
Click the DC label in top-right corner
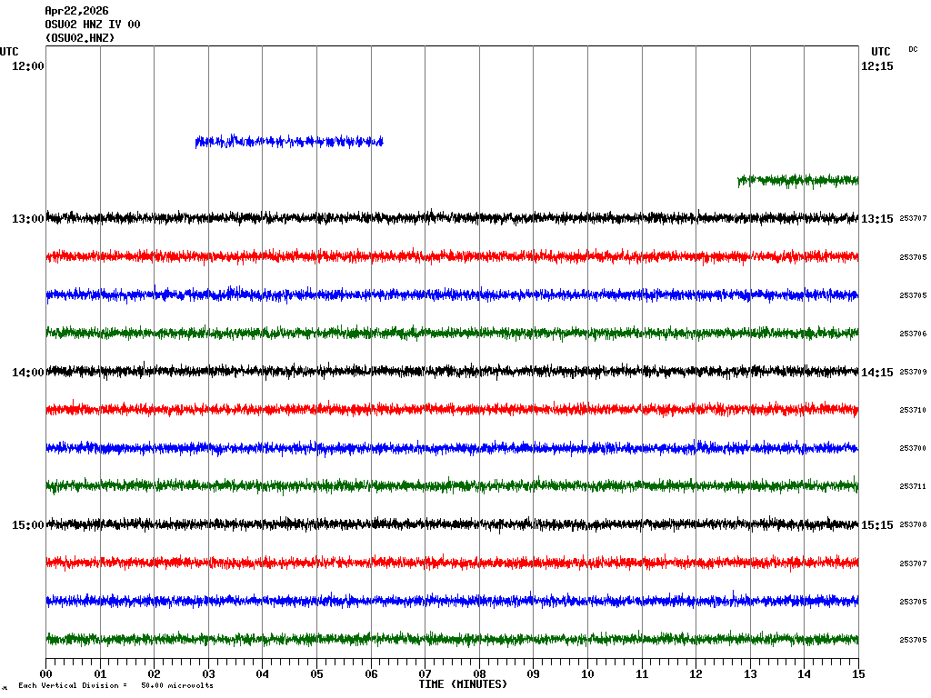pos(913,49)
